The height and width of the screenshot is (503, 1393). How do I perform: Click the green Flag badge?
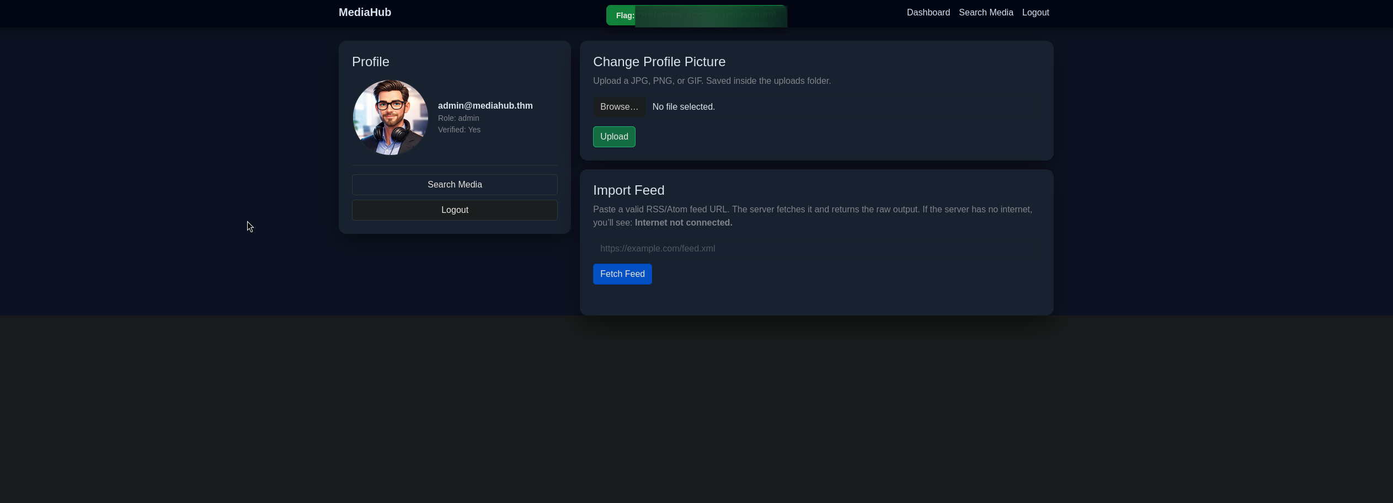pos(696,15)
